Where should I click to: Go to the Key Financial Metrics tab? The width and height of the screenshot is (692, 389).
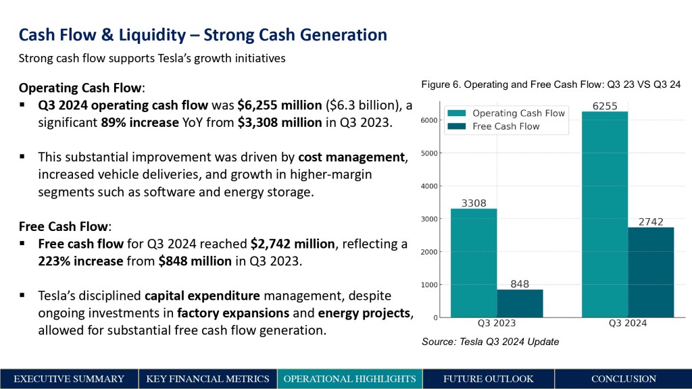click(207, 379)
